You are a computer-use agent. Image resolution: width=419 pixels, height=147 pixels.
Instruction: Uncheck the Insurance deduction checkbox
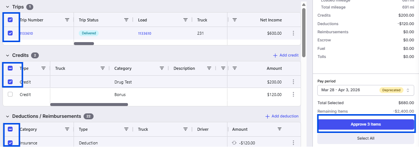click(10, 143)
